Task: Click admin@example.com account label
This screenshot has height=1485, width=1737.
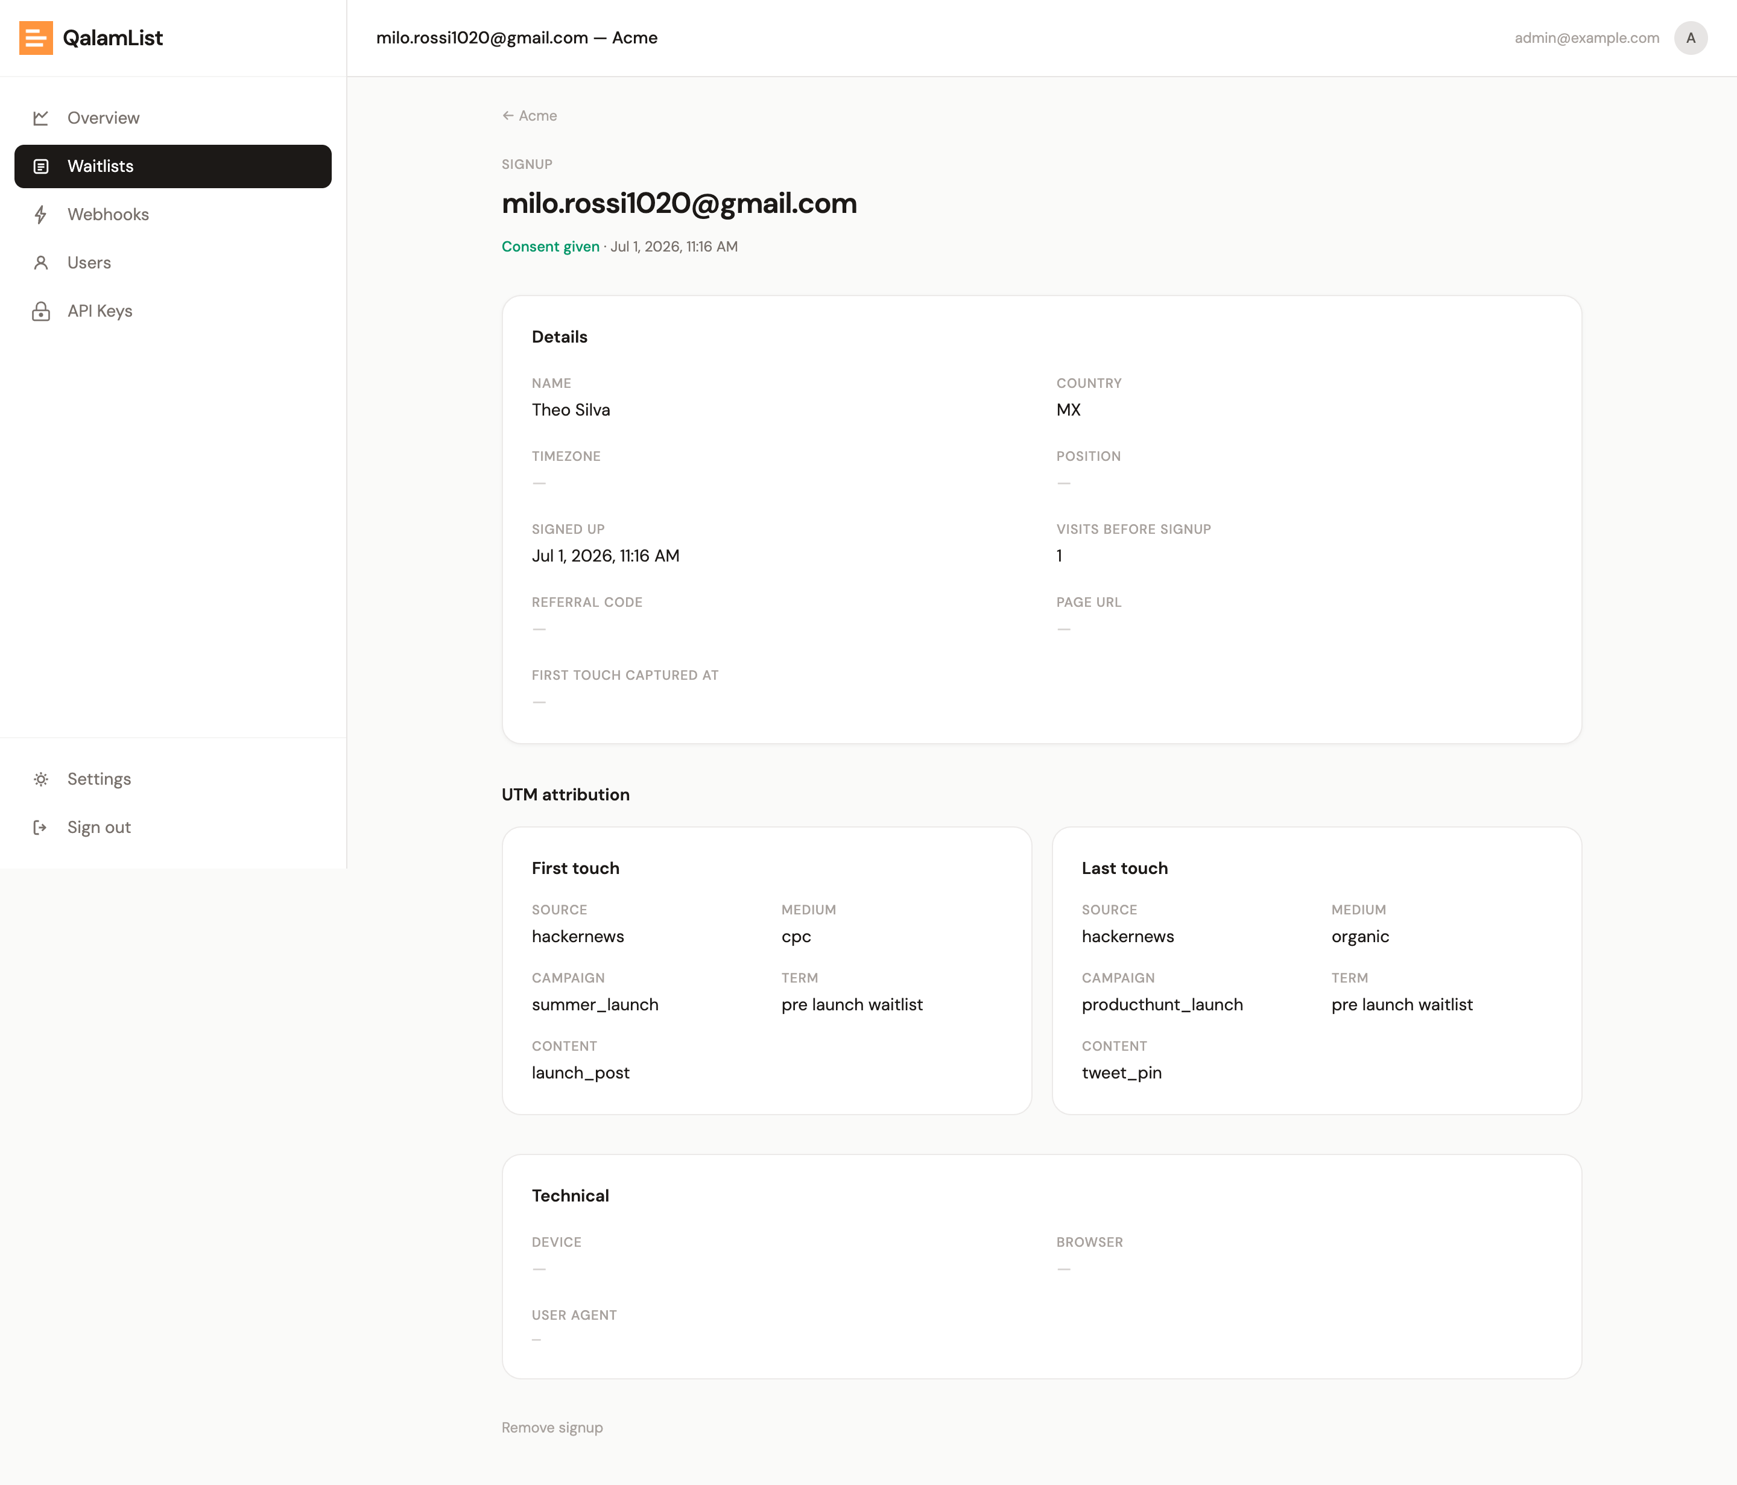Action: [1587, 38]
